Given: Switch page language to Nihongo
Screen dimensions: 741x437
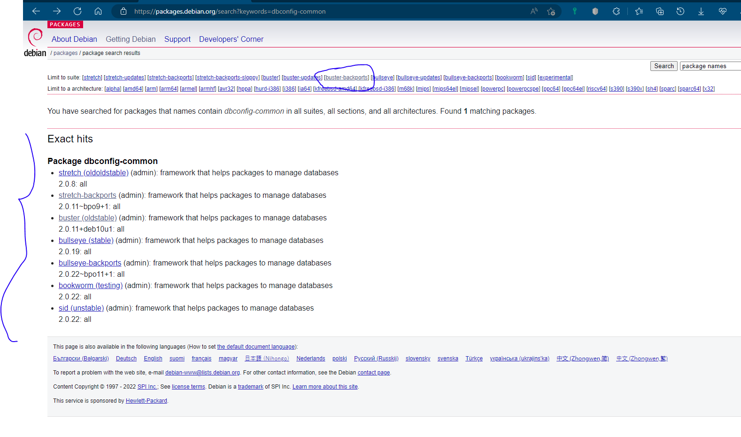Looking at the screenshot, I should coord(267,359).
